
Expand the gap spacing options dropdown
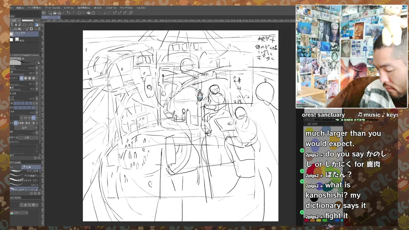[x=37, y=118]
